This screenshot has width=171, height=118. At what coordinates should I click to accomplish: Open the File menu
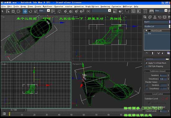tap(3, 7)
